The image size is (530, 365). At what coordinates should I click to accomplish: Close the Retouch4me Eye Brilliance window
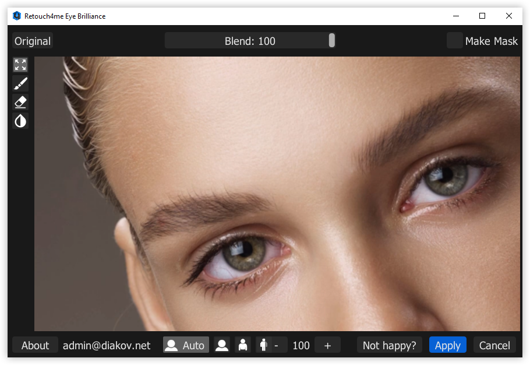[x=508, y=16]
